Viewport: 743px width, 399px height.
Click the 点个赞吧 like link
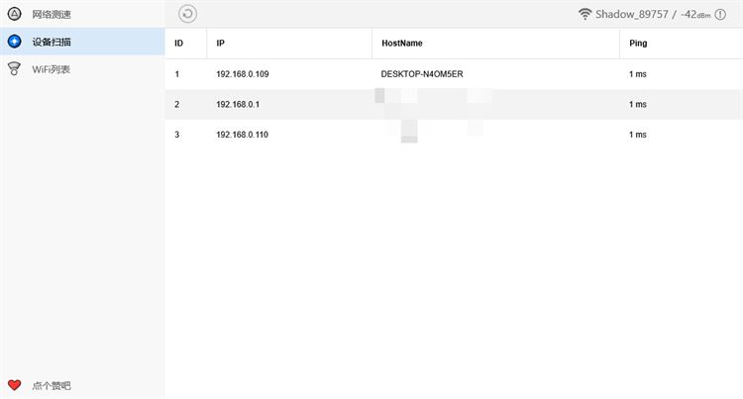click(x=52, y=386)
